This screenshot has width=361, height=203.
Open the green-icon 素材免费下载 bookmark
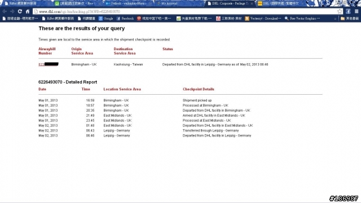coord(194,19)
